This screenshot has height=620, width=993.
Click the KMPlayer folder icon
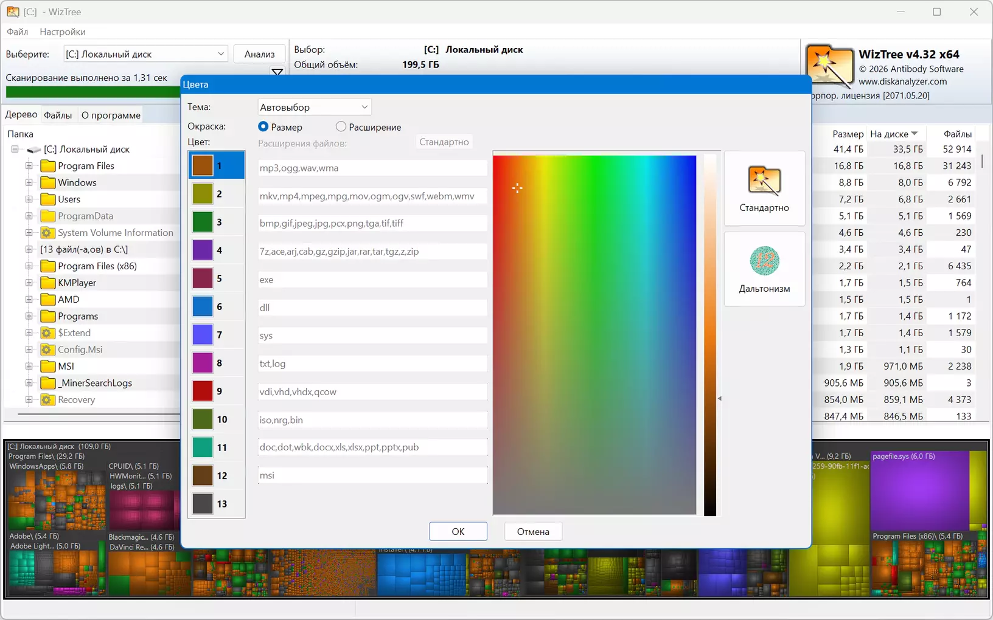click(48, 283)
